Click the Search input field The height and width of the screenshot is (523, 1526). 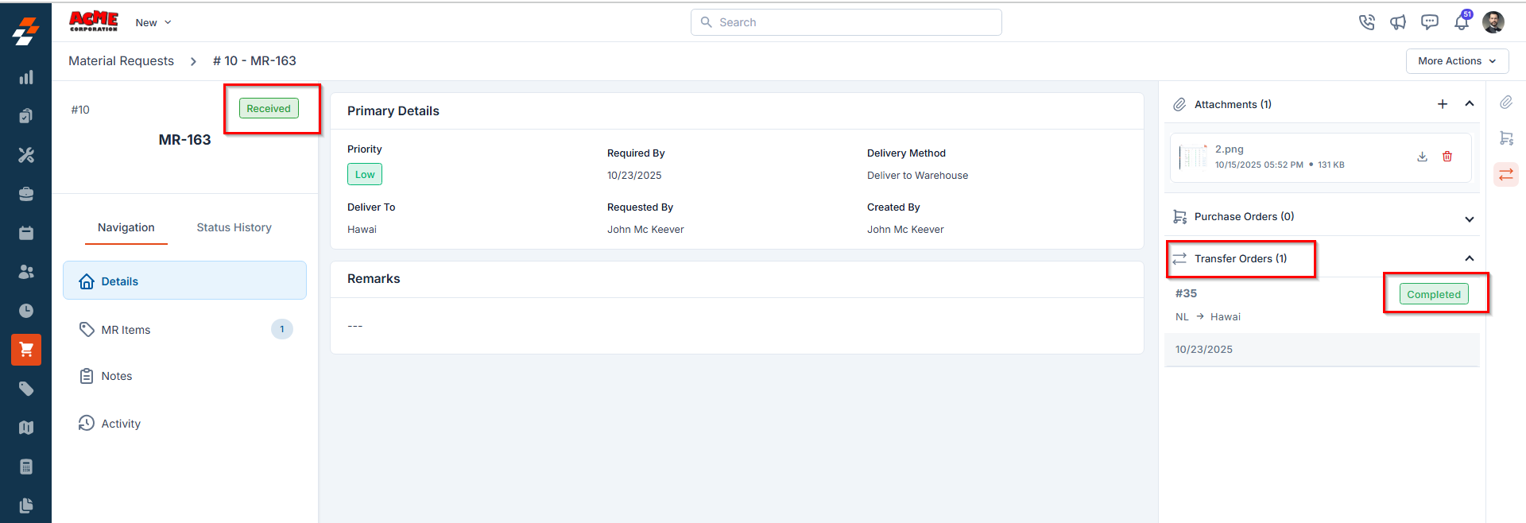pyautogui.click(x=846, y=22)
